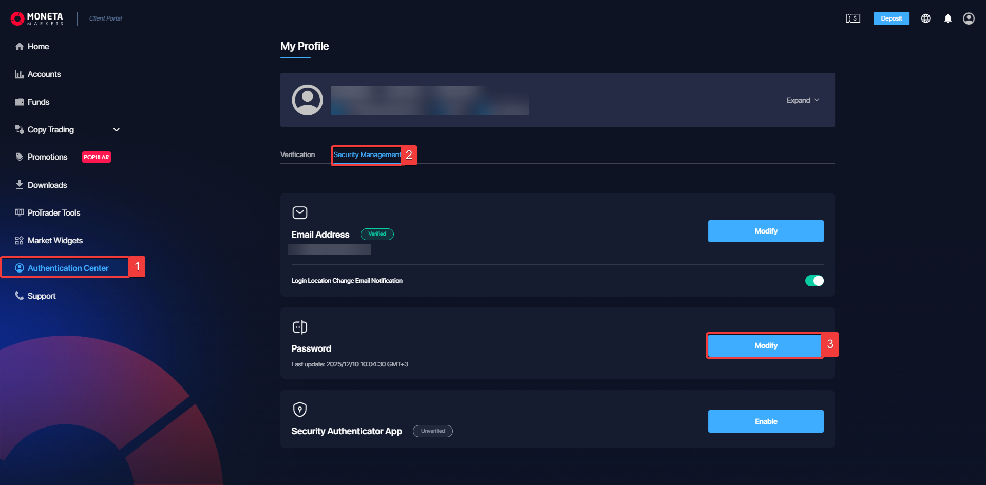Open Home in the sidebar
Image resolution: width=986 pixels, height=485 pixels.
coord(38,46)
